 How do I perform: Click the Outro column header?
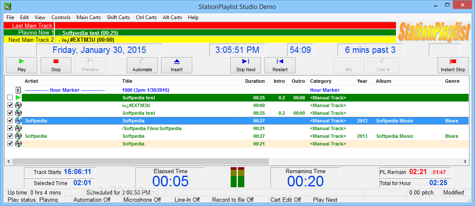[x=297, y=81]
